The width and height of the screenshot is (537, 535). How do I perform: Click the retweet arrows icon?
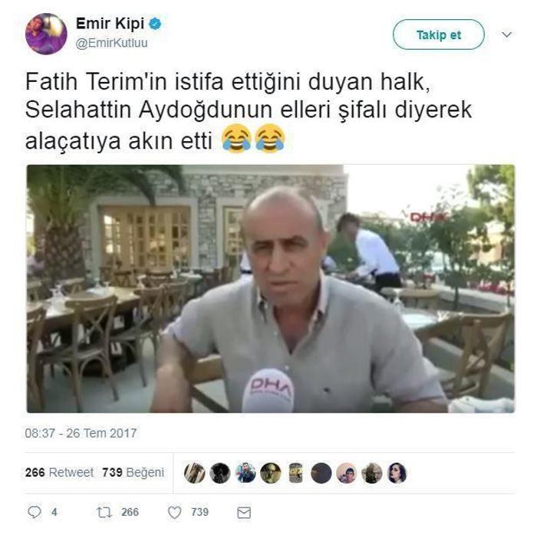tap(104, 512)
